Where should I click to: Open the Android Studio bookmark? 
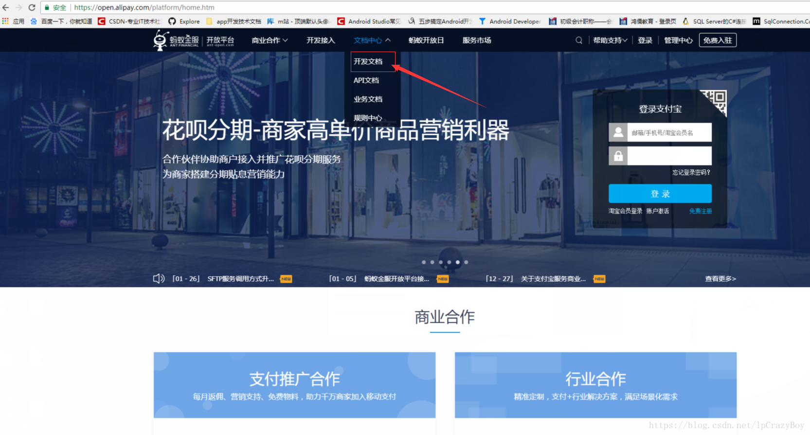(369, 21)
